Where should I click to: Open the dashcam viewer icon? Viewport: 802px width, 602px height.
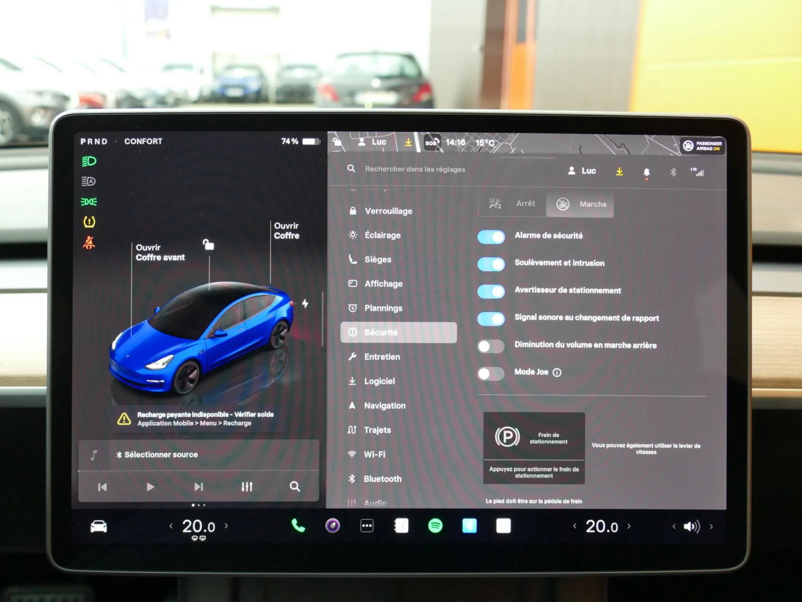(x=332, y=526)
